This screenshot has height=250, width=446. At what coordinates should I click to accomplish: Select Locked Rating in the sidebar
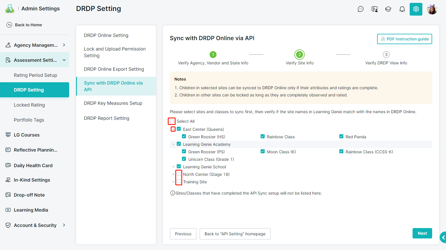pos(29,105)
